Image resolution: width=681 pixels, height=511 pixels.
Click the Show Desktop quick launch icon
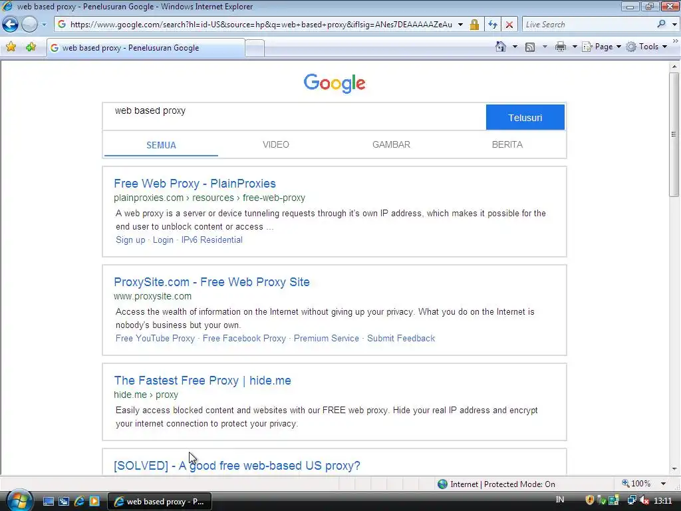48,502
